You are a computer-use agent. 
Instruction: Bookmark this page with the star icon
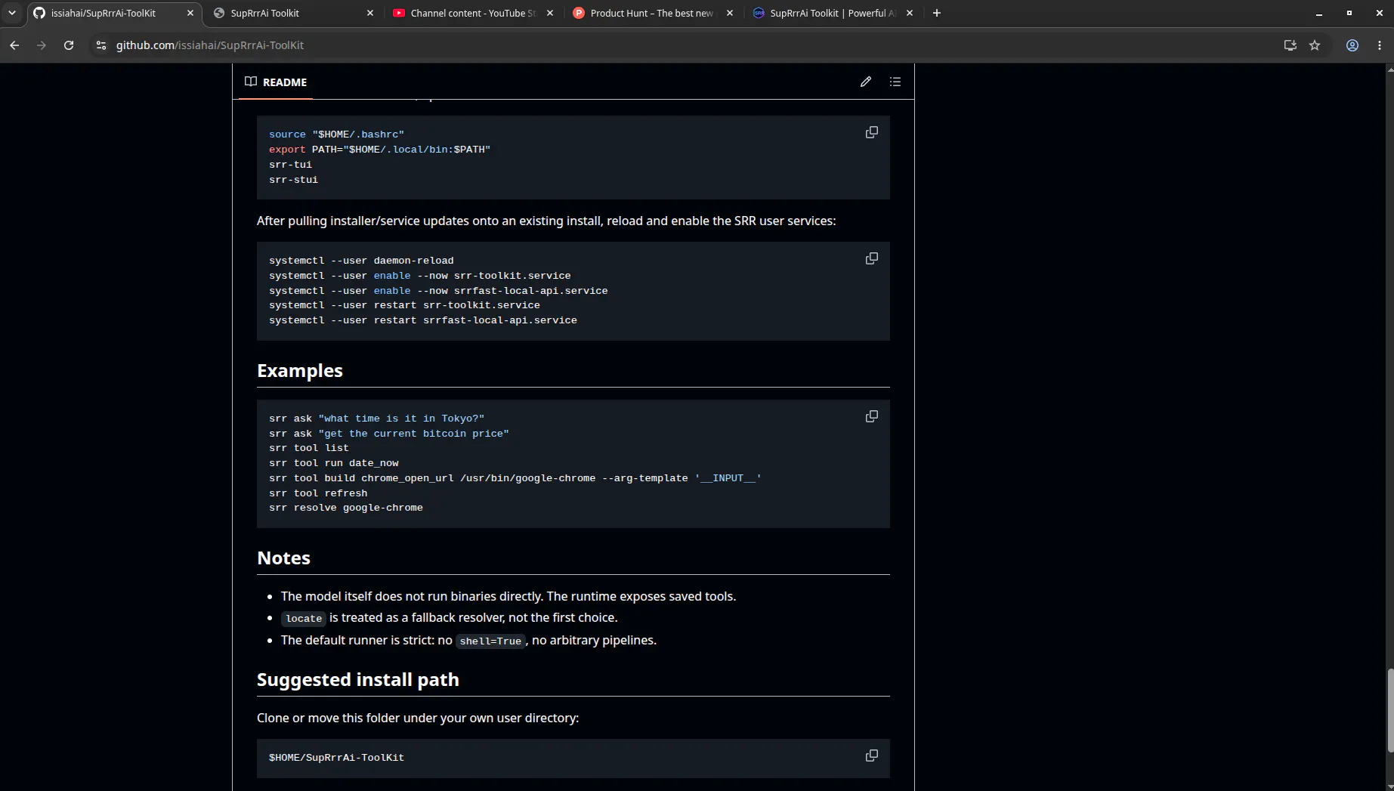pos(1315,45)
